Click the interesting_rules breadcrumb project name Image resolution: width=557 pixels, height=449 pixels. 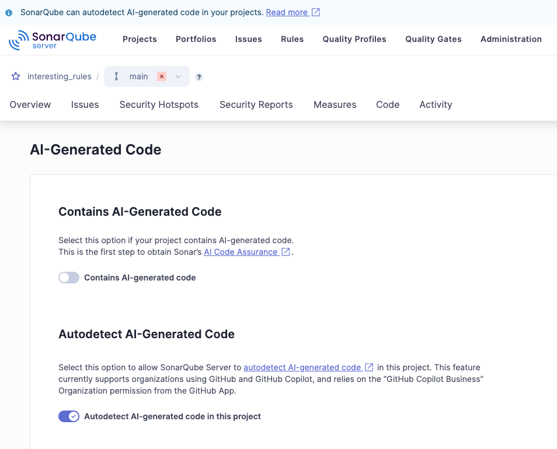click(59, 76)
